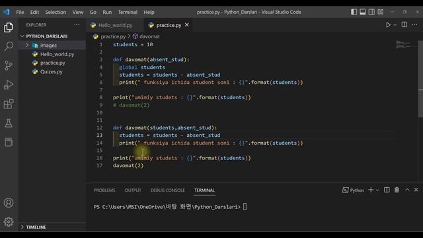The width and height of the screenshot is (423, 238).
Task: Toggle primary side bar layout icon
Action: tap(354, 12)
